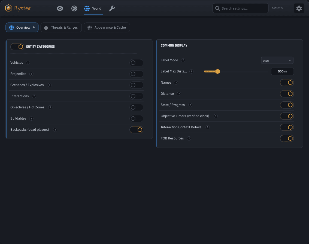Screen dimensions: 309x244
Task: Enable the Projectiles toggle
Action: click(x=136, y=74)
